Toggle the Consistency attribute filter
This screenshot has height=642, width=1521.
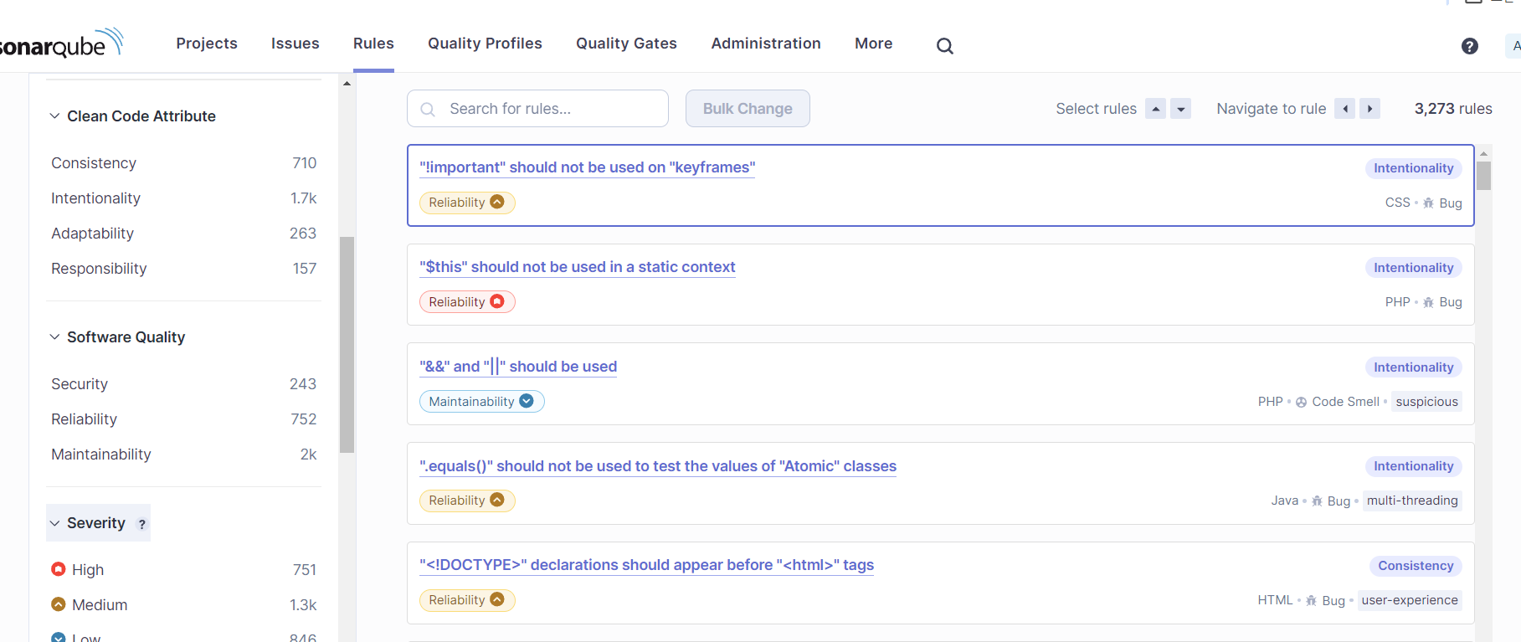[x=94, y=163]
